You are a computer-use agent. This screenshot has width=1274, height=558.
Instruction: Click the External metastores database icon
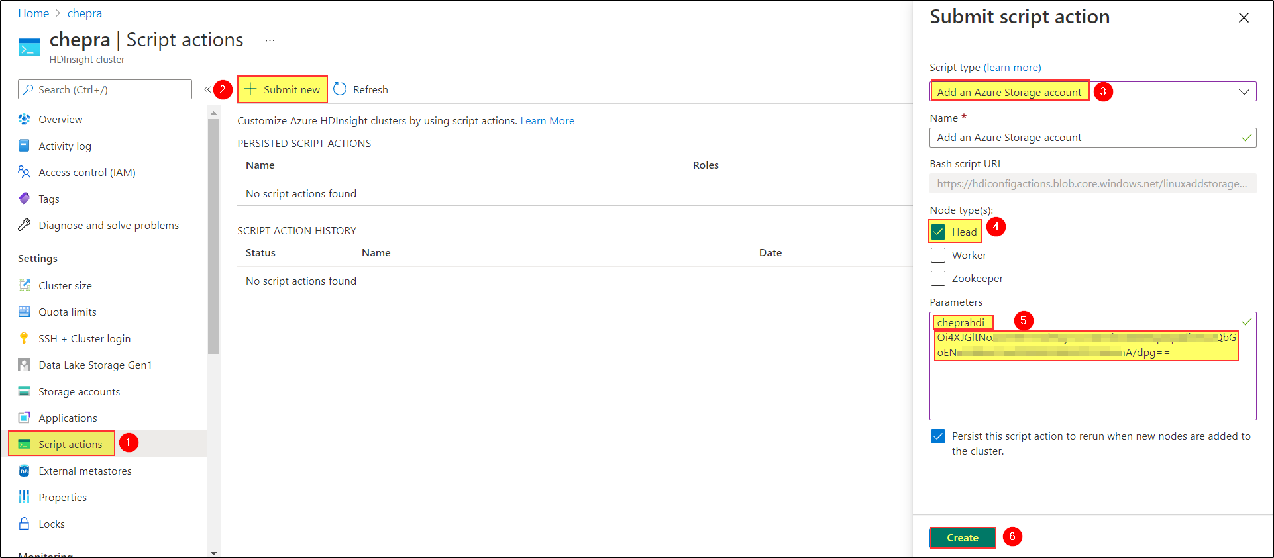[x=25, y=471]
